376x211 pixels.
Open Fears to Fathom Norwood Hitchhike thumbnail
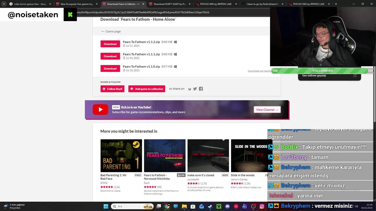[x=164, y=156]
